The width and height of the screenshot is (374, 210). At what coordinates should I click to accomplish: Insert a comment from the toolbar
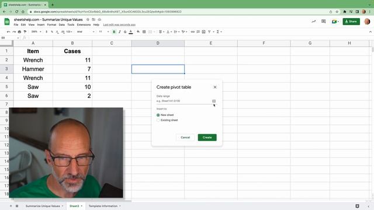(198, 32)
